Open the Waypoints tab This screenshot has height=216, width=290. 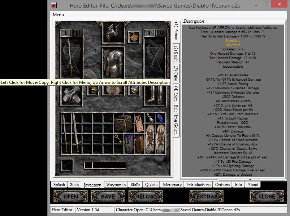pyautogui.click(x=116, y=185)
